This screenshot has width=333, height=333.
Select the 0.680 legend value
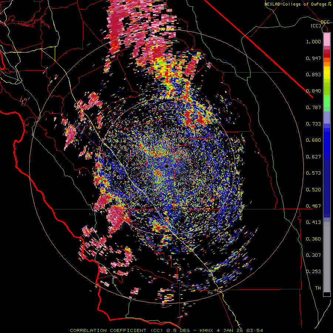tap(313, 140)
